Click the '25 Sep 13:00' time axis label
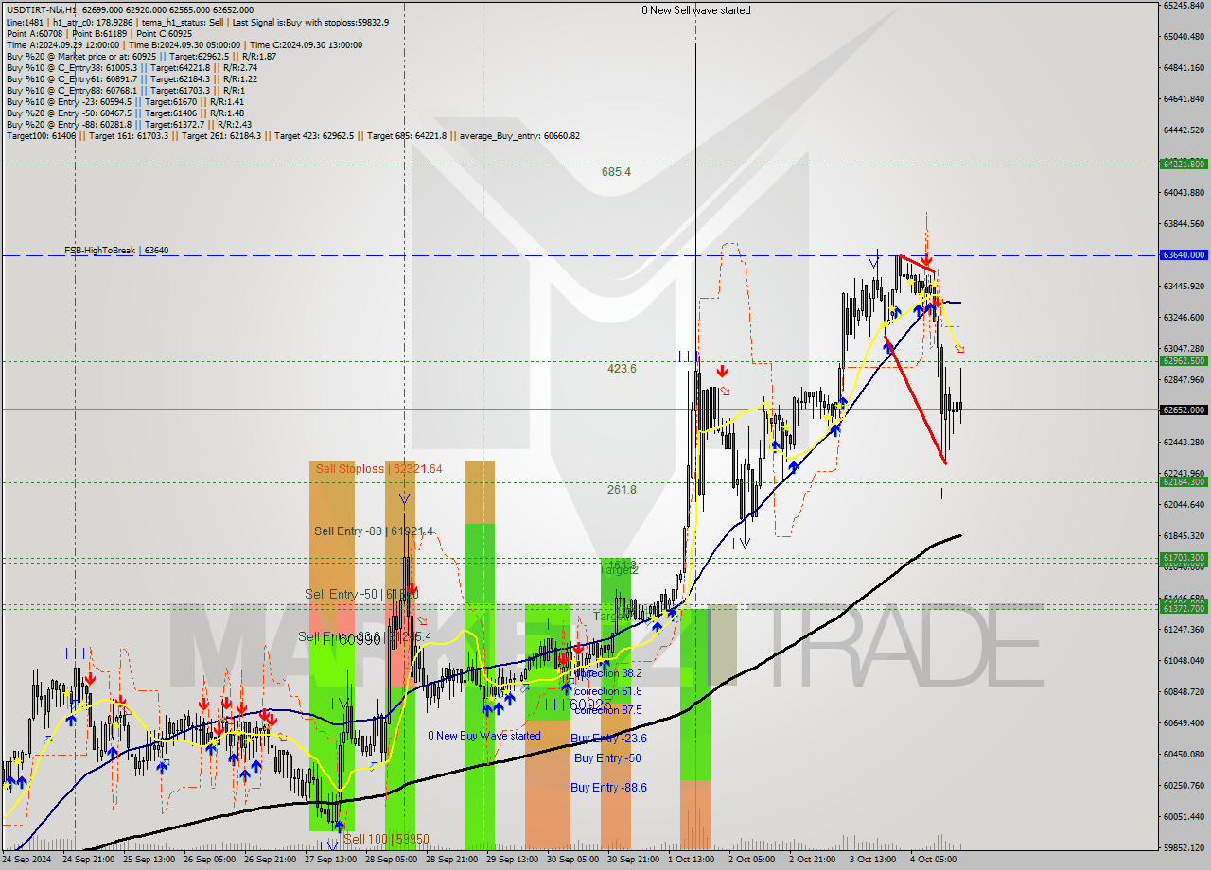The height and width of the screenshot is (870, 1211). tap(149, 860)
